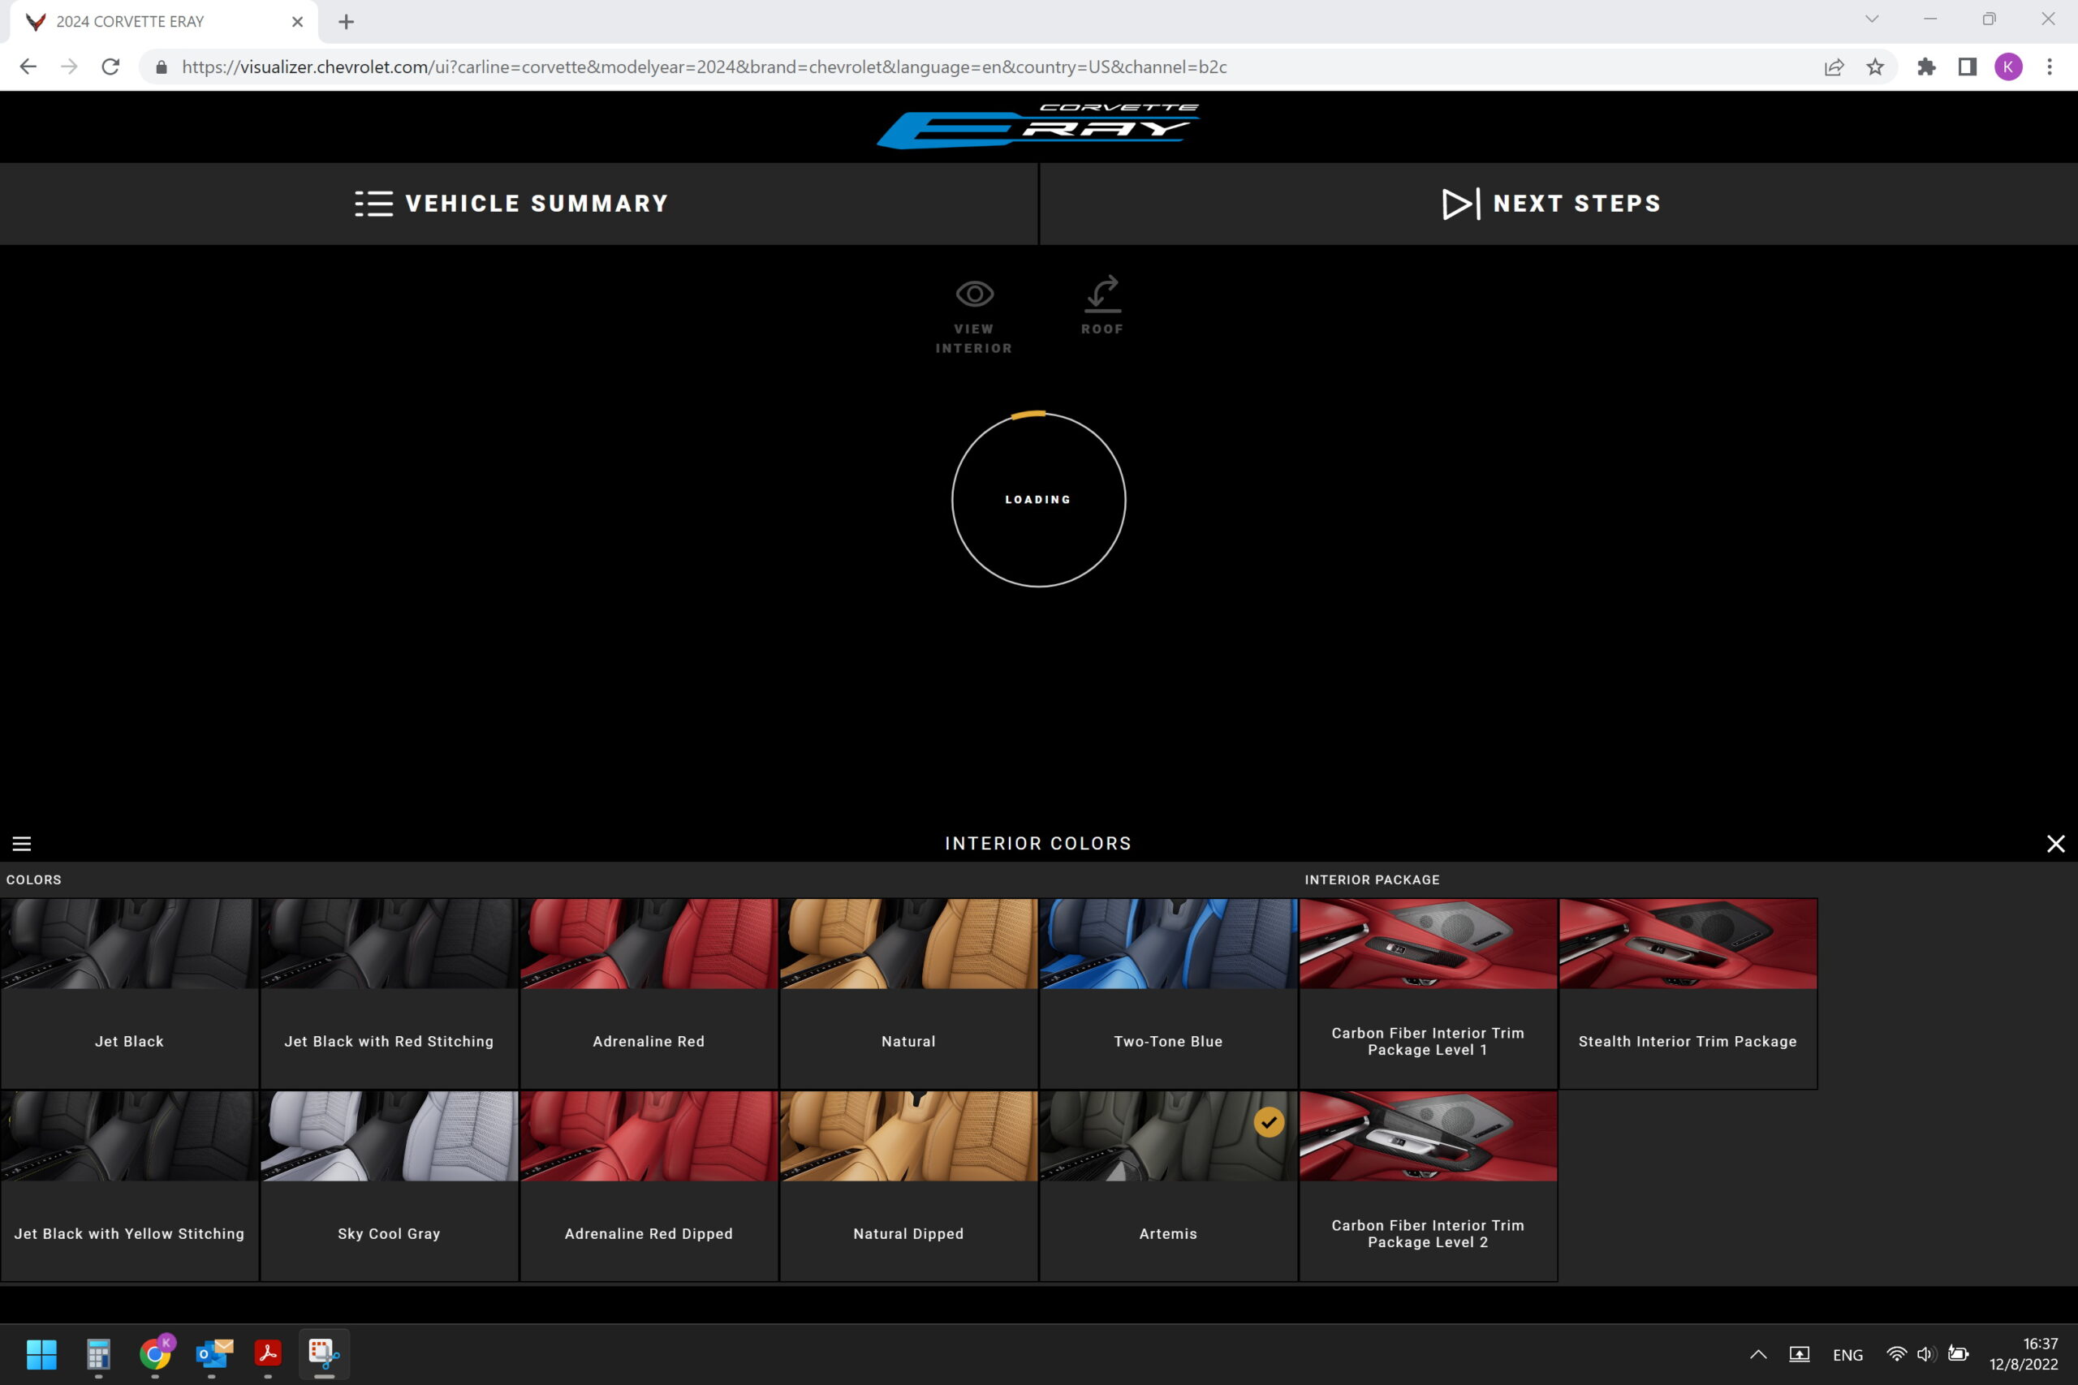Show hidden system tray icons
This screenshot has height=1385, width=2078.
1757,1354
